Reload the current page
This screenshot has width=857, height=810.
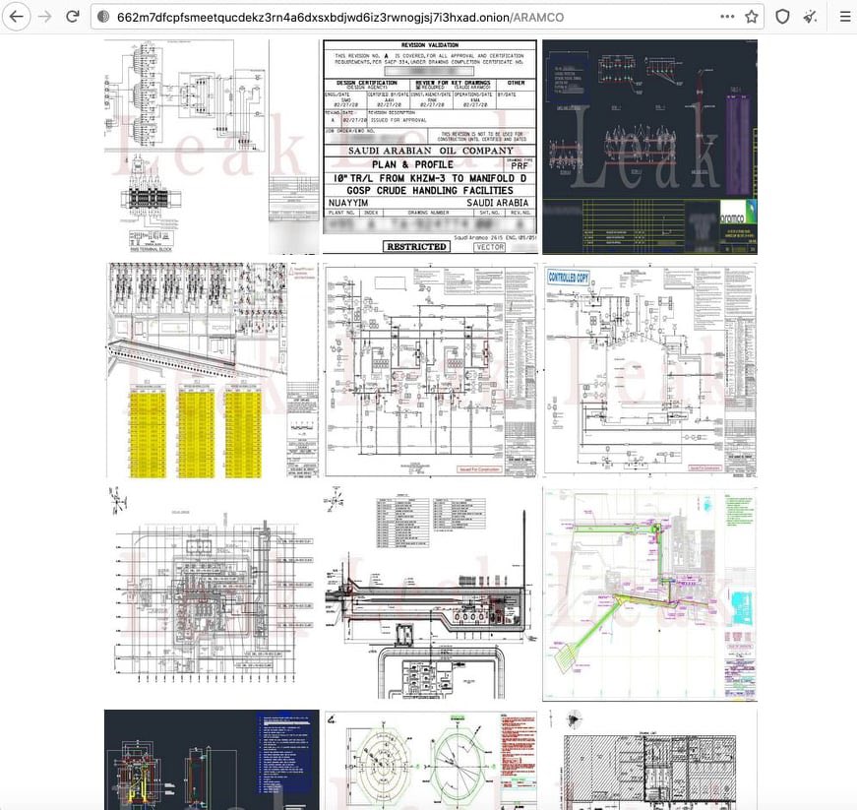pos(73,17)
